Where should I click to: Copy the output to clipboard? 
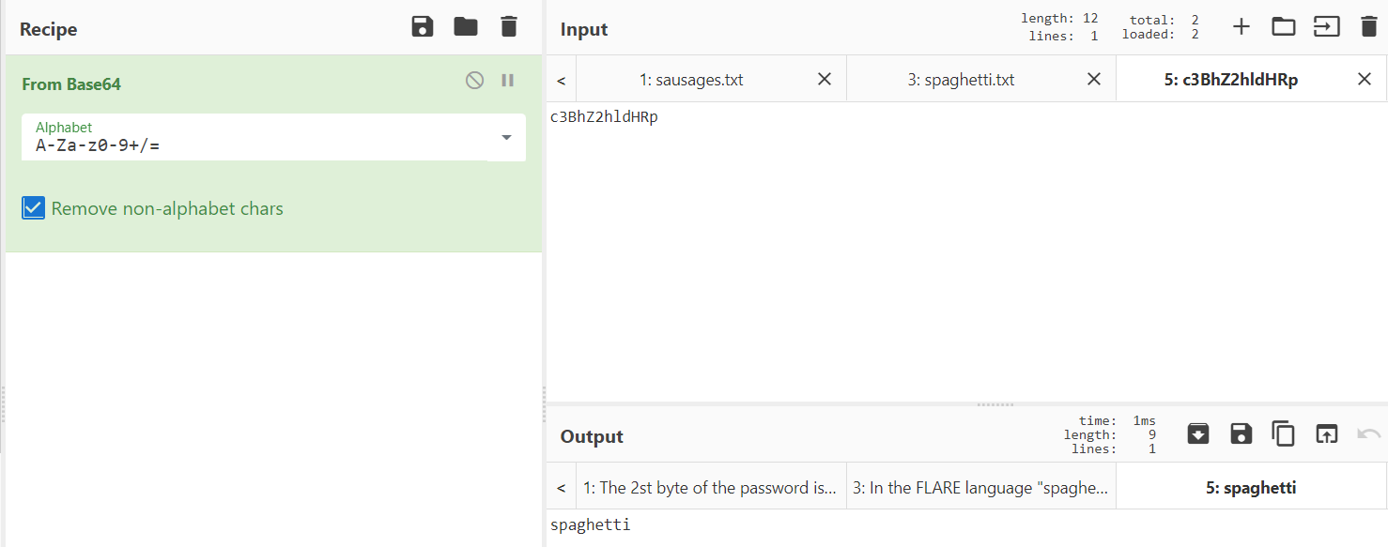click(x=1283, y=433)
